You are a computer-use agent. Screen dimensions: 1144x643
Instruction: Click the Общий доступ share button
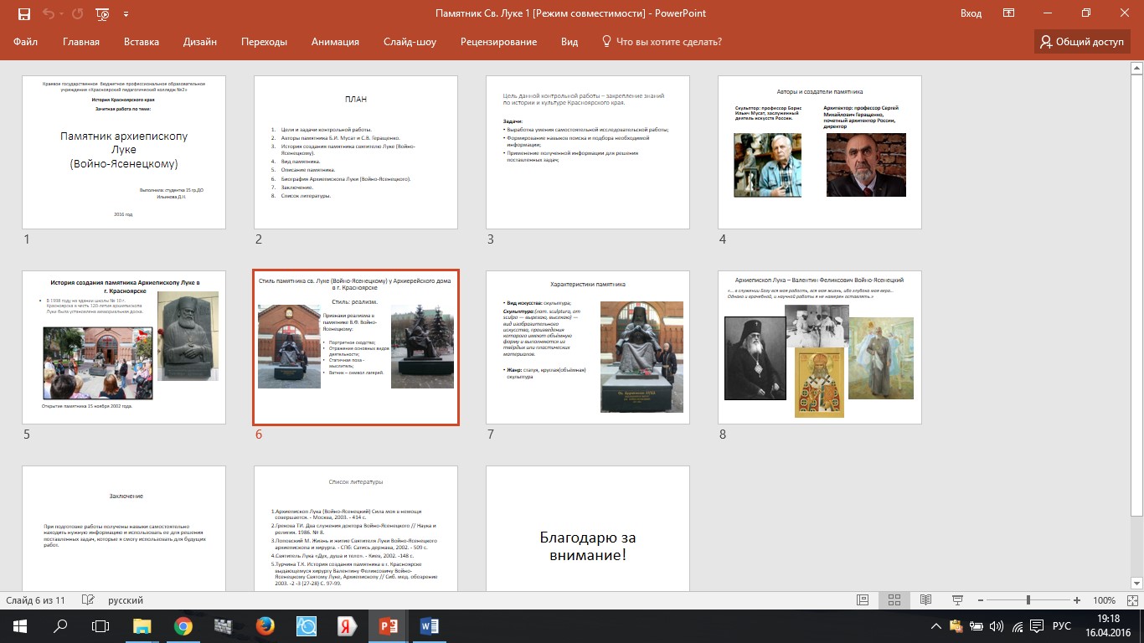click(x=1082, y=42)
